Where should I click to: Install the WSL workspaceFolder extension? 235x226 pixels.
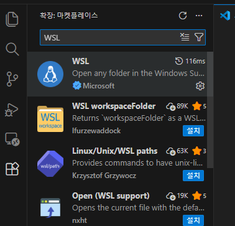click(193, 131)
